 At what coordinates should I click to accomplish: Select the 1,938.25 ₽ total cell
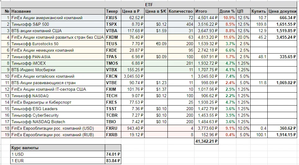(206, 102)
